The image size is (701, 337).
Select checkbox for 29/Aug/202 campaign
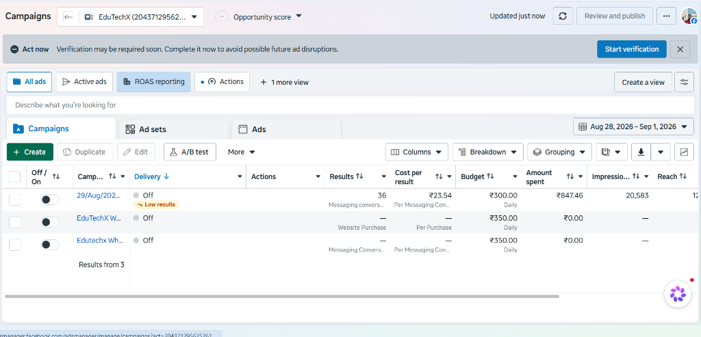15,200
